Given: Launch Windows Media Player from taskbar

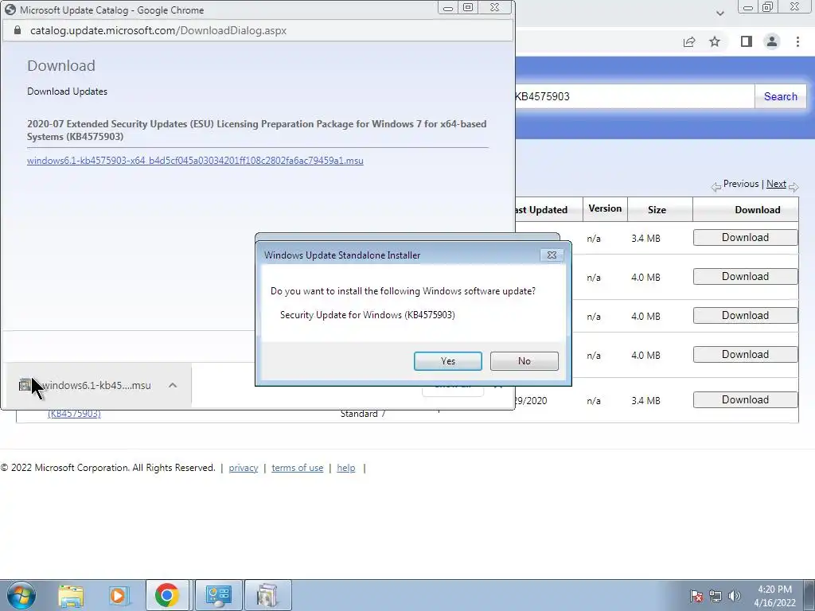Looking at the screenshot, I should pos(118,595).
